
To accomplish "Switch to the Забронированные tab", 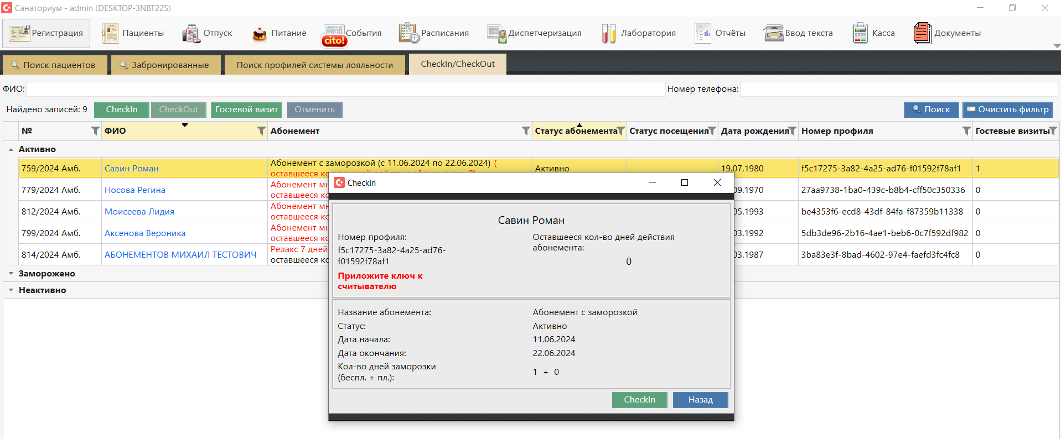I will (165, 65).
